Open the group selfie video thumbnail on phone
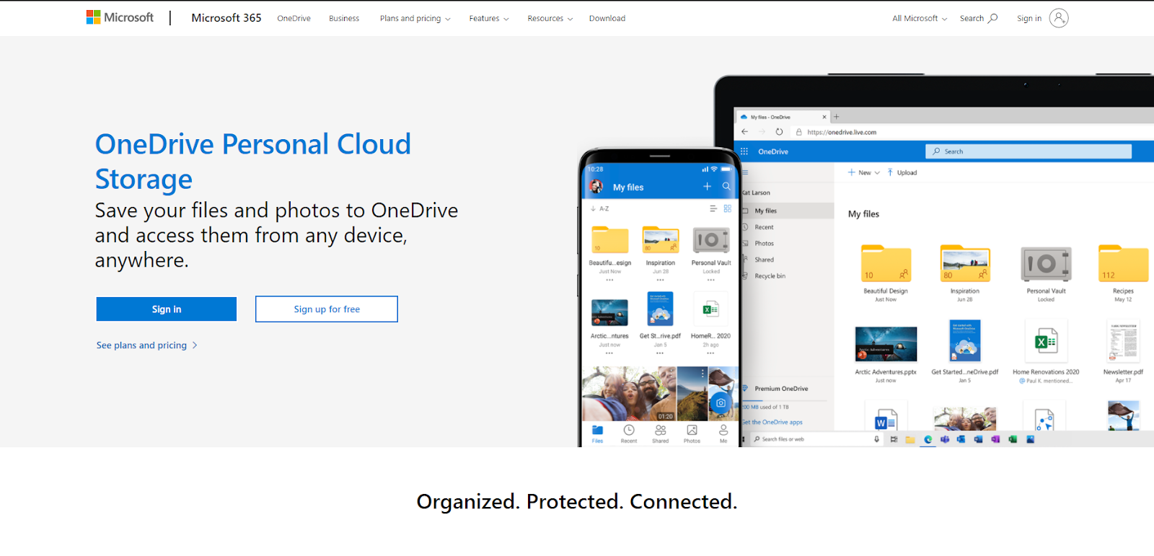 [x=630, y=394]
